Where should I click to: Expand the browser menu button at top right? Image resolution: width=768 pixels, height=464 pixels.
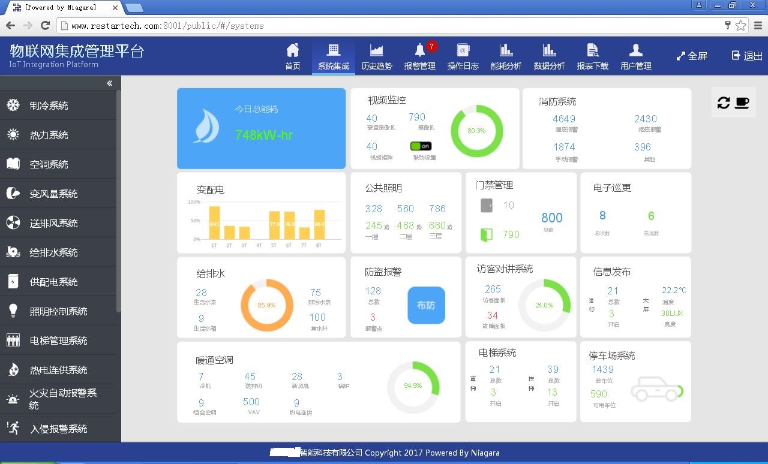[757, 25]
